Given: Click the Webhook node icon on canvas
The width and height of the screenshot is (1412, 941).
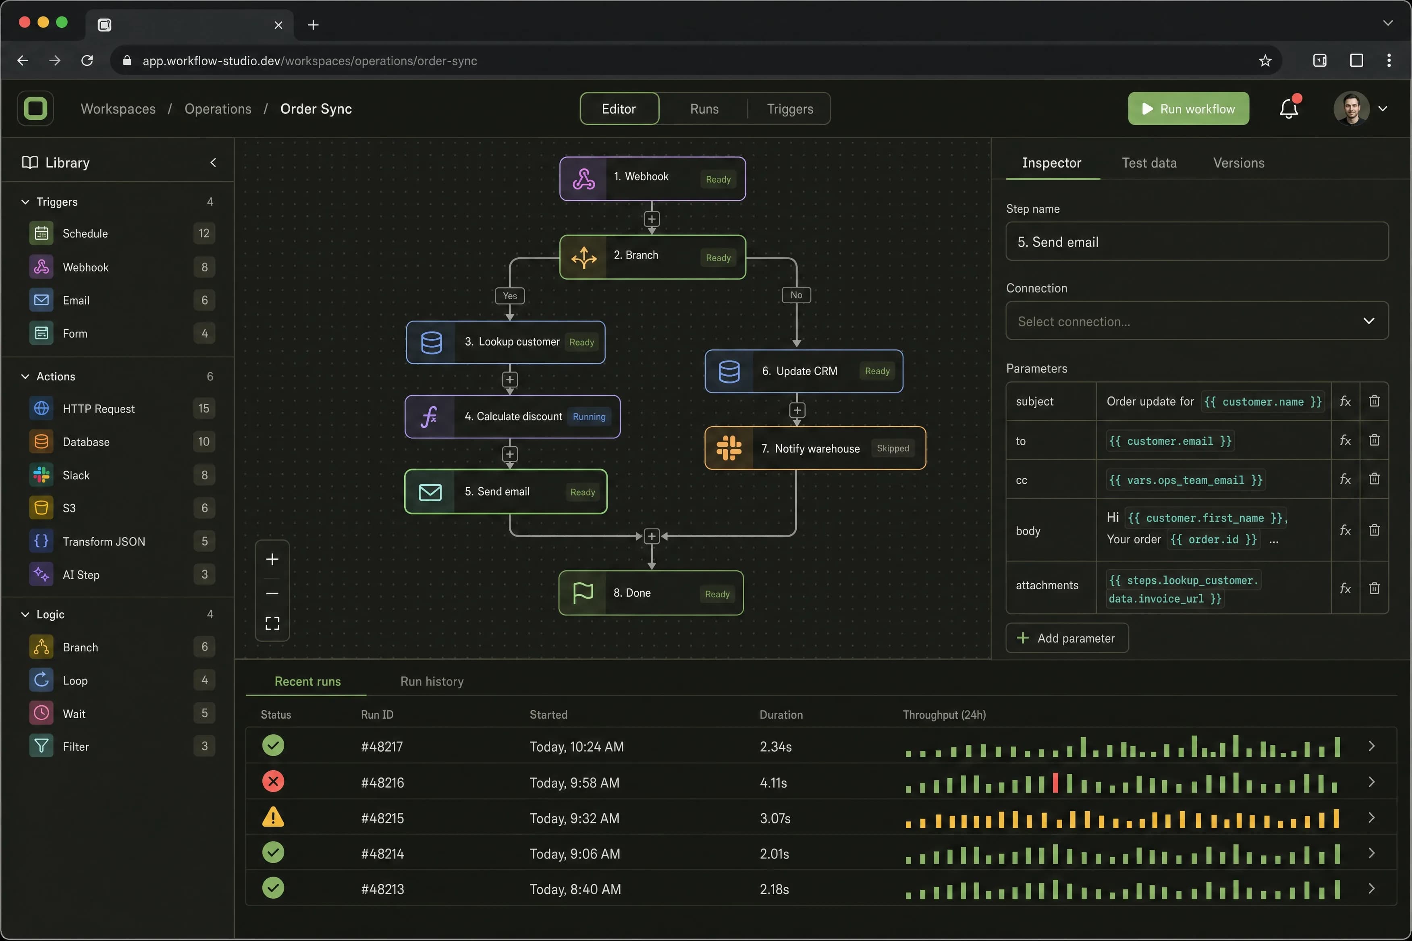Looking at the screenshot, I should point(583,179).
